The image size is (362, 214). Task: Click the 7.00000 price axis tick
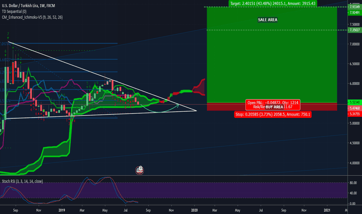355,44
